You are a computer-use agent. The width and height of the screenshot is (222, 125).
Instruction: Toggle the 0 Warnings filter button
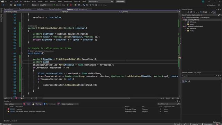pos(37,104)
